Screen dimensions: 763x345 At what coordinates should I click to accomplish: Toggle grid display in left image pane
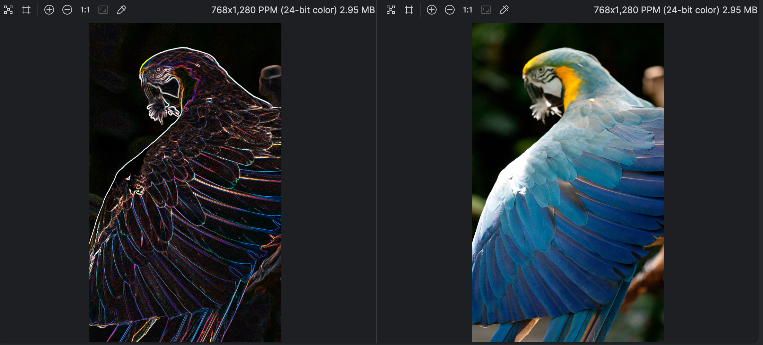coord(26,10)
